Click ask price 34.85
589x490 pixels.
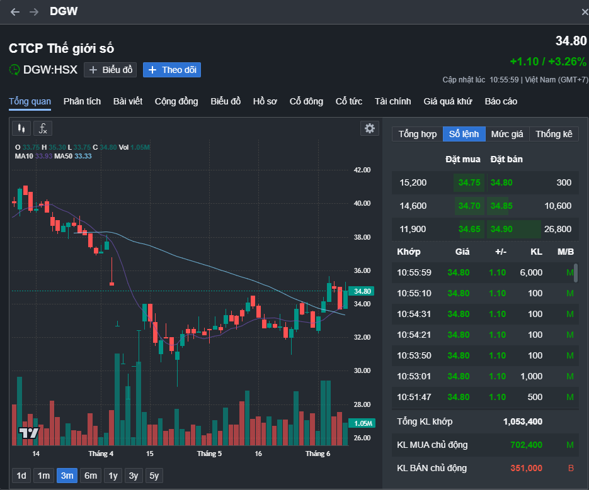coord(501,206)
